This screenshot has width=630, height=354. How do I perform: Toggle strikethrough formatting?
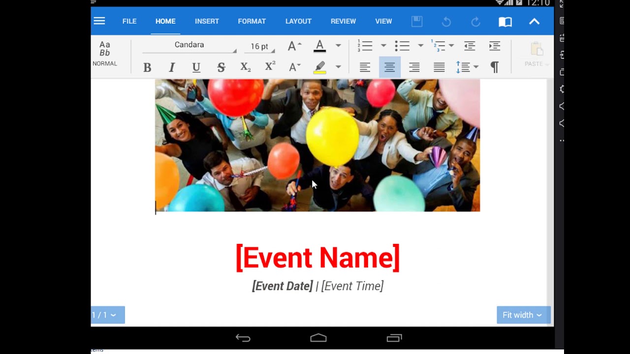coord(221,67)
